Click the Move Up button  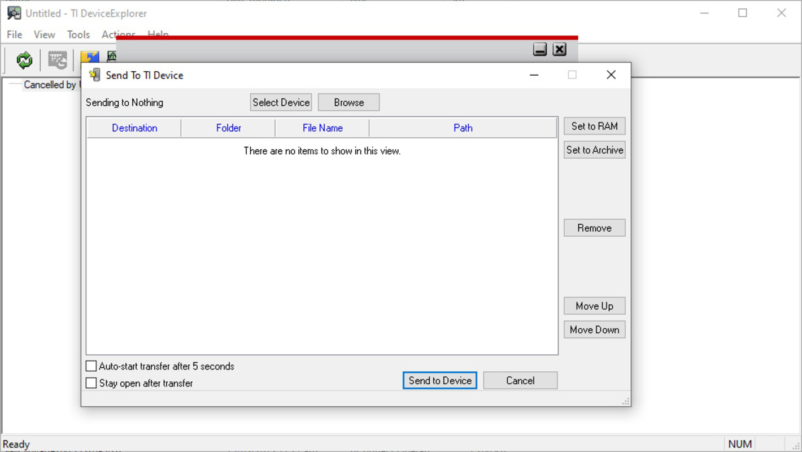(595, 306)
